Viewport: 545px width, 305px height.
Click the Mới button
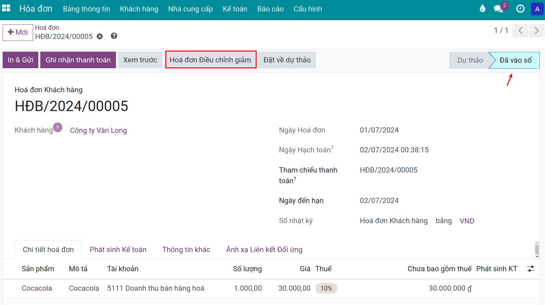(18, 32)
